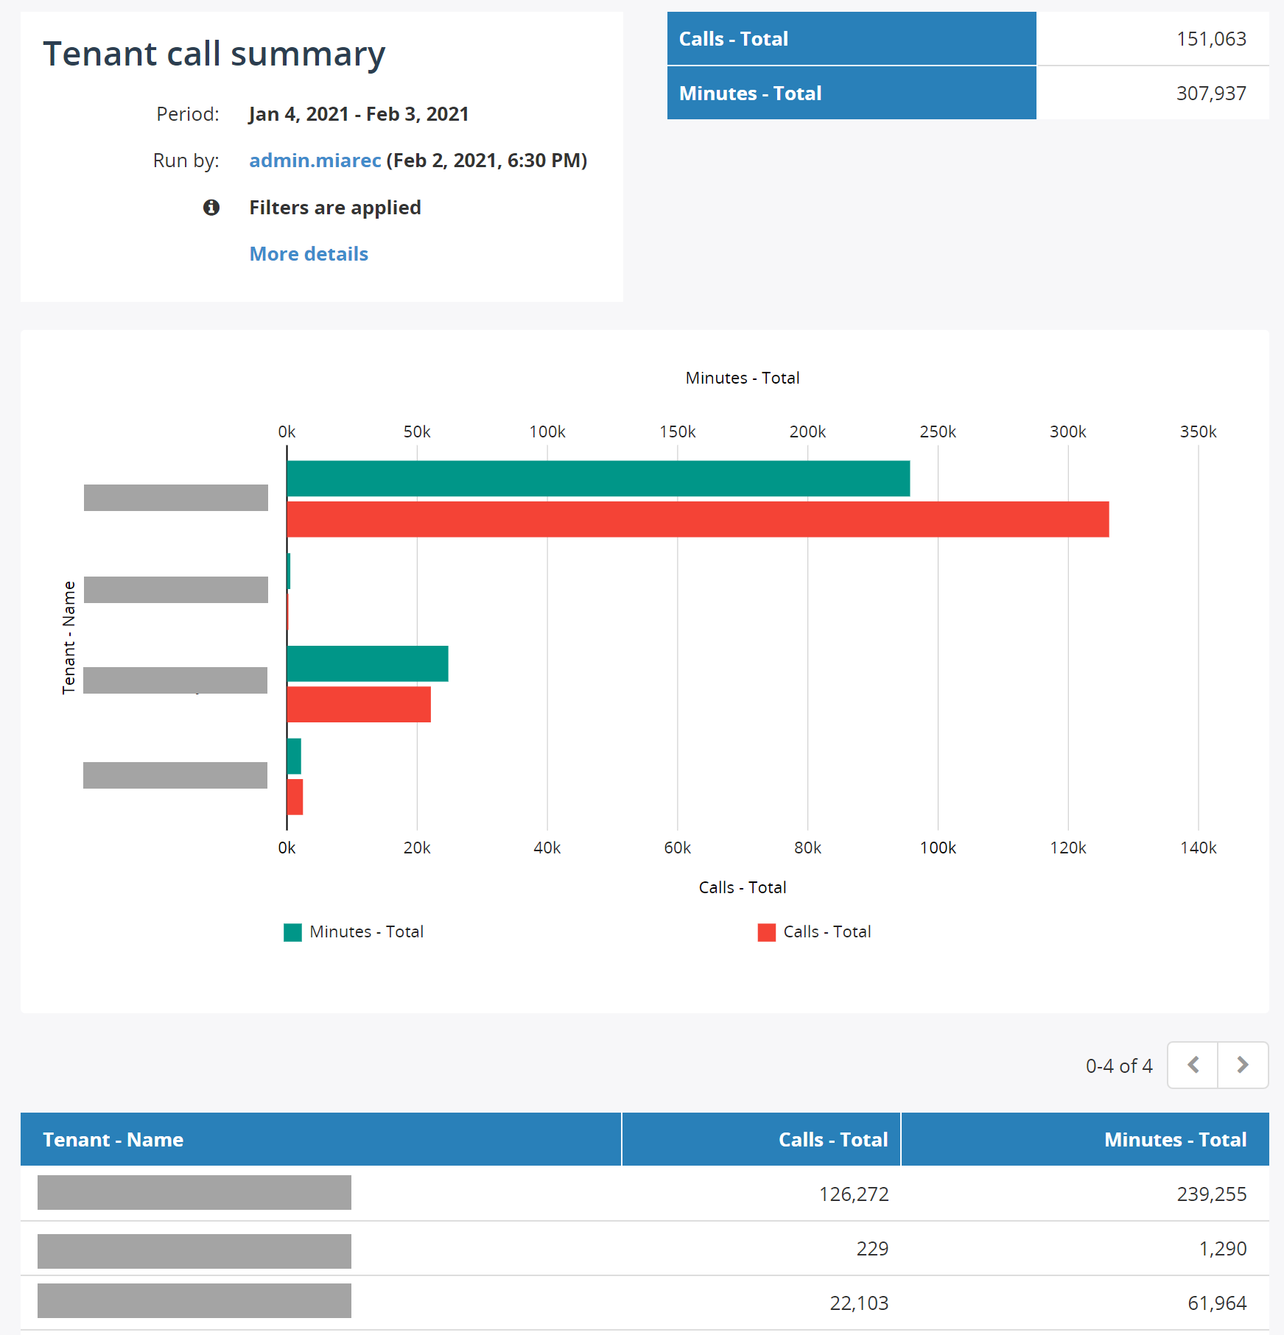This screenshot has width=1284, height=1335.
Task: Sort table by Calls - Total column
Action: [x=761, y=1139]
